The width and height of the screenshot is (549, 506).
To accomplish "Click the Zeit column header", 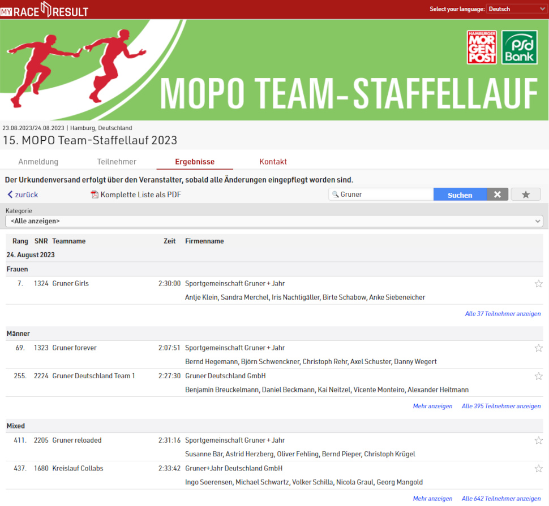I will tap(169, 241).
